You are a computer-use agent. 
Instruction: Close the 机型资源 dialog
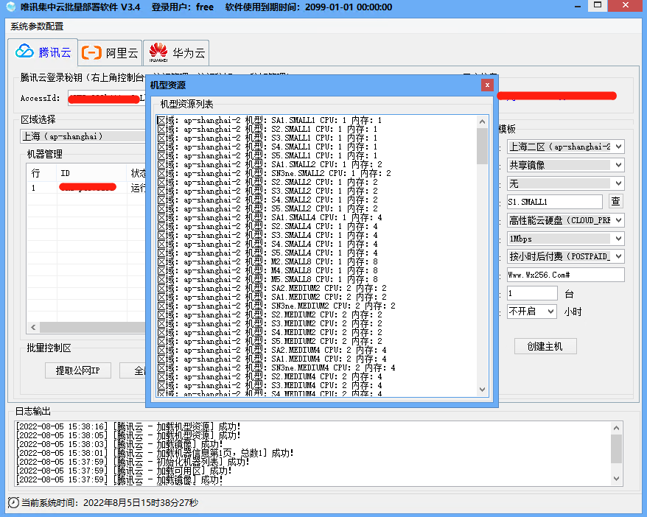click(487, 85)
